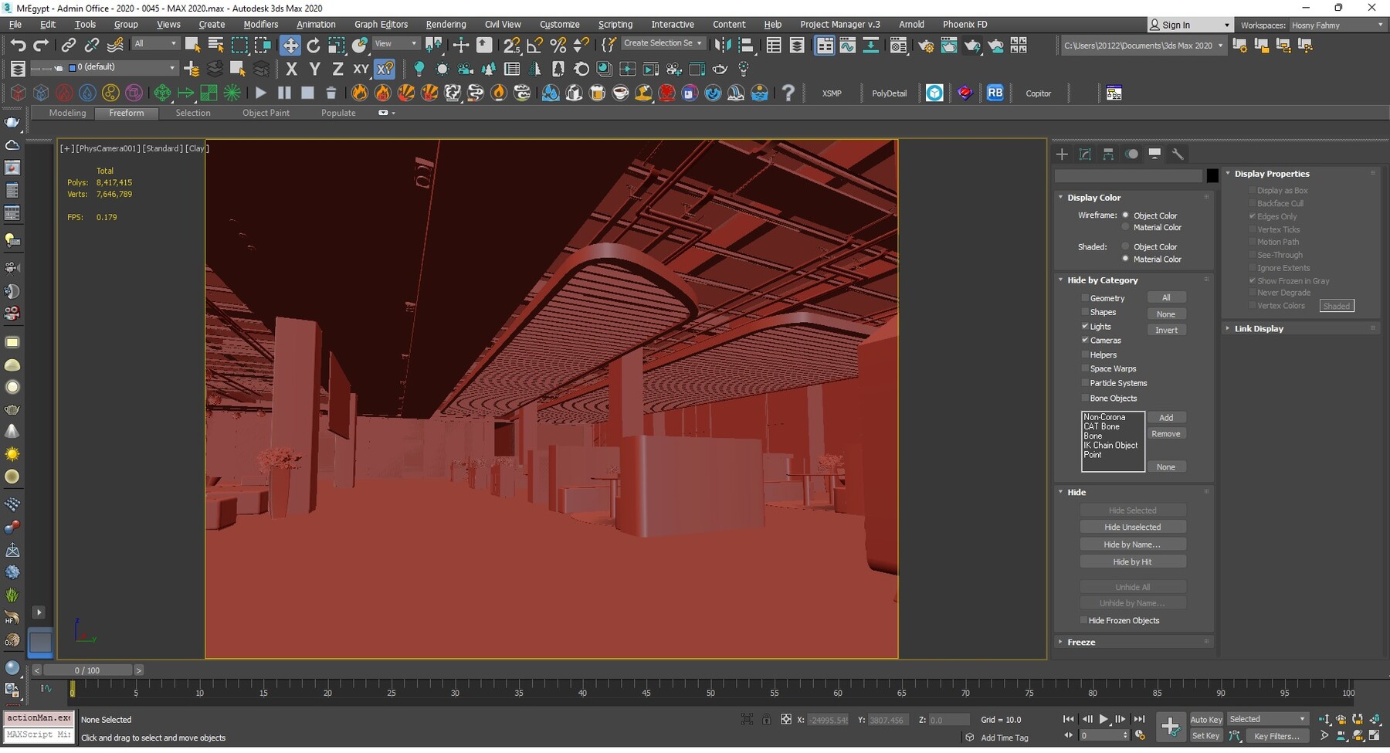1390x753 pixels.
Task: Open Render Setup teapot icon
Action: tap(925, 46)
